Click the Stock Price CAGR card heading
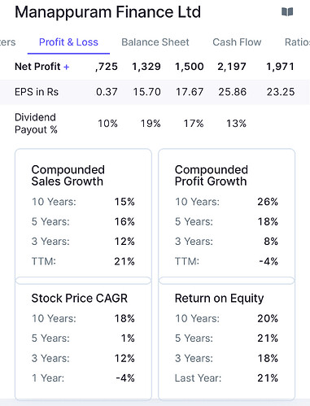This screenshot has width=310, height=406. tap(79, 299)
